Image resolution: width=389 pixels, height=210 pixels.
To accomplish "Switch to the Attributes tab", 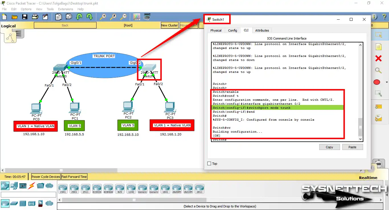I will coord(262,30).
